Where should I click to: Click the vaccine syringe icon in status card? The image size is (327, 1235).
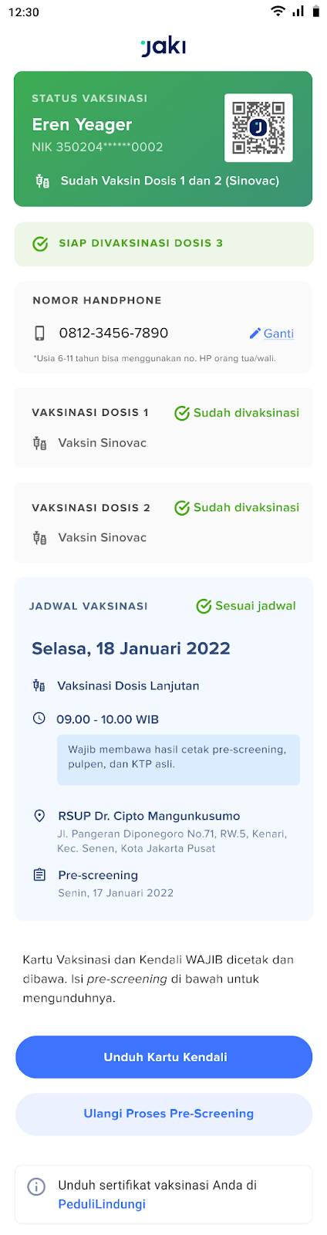[42, 181]
